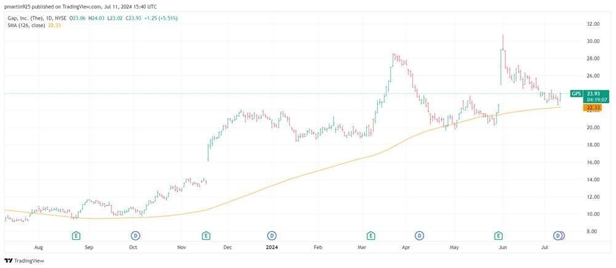
Task: Select the dividend D marker near 2024 label
Action: coord(272,235)
